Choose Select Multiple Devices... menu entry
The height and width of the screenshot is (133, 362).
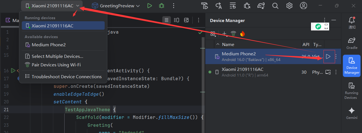pos(63,56)
